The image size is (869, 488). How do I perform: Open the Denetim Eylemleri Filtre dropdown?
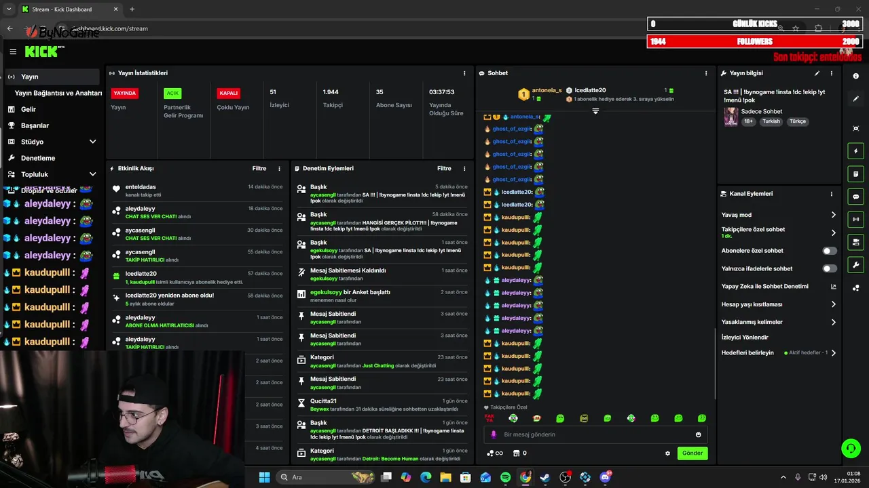click(x=444, y=169)
